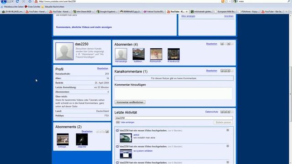The image size is (292, 164).
Task: Open Datenschutz link in Letzte Aktivität
Action: click(212, 112)
